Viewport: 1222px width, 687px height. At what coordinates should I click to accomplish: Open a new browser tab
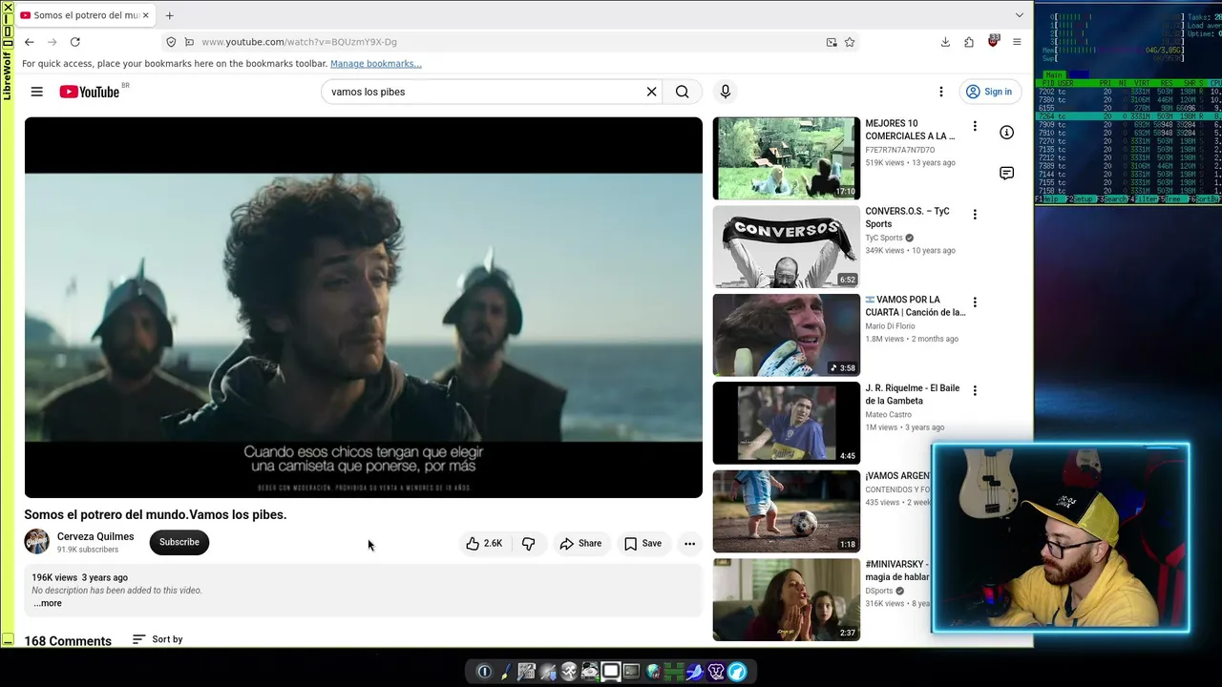coord(169,15)
